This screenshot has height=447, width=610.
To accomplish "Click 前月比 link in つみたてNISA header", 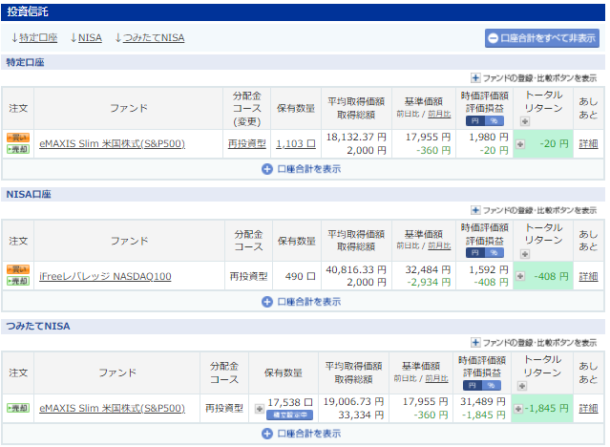I will click(x=436, y=378).
